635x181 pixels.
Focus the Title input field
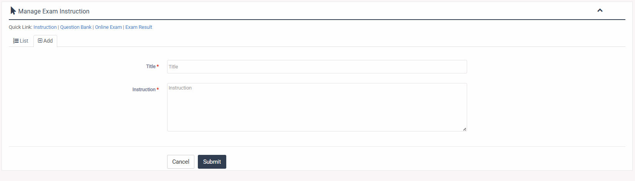tap(317, 66)
